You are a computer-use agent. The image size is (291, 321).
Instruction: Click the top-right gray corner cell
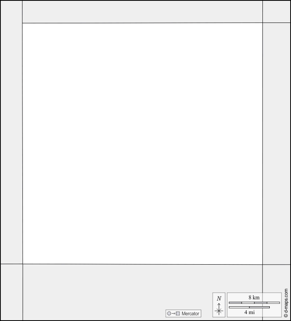point(276,12)
